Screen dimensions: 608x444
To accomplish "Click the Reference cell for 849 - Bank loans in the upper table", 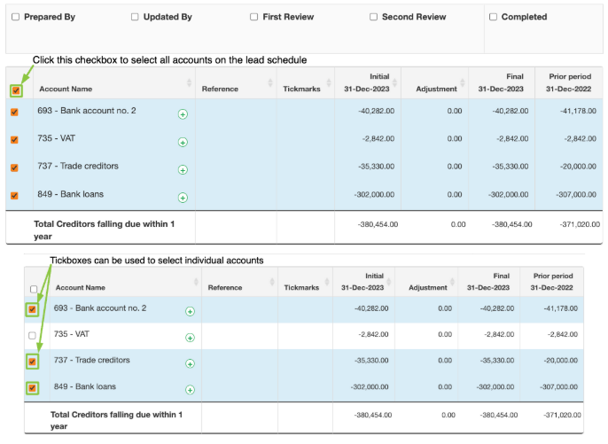I will pos(235,196).
